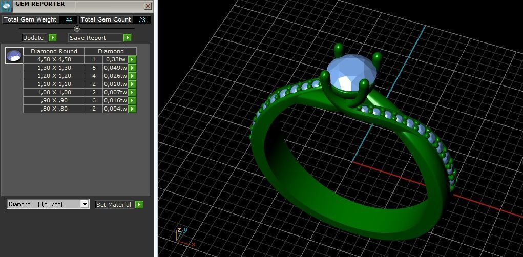Screen dimensions: 523x257
Task: Select the 1,00 X 1,00 size cell
Action: click(x=54, y=92)
